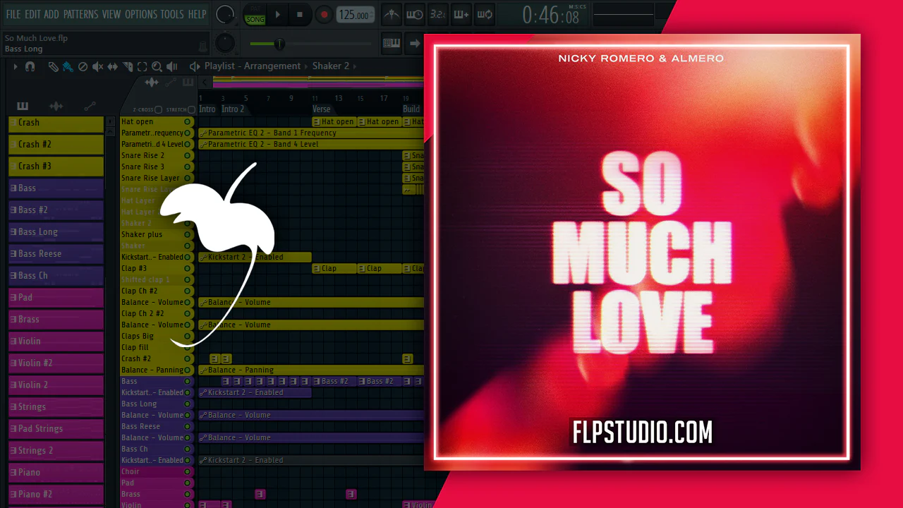Open the playlist options menu arrow
The width and height of the screenshot is (903, 508).
[15, 66]
